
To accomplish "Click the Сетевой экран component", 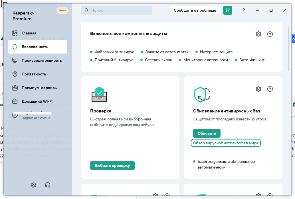I will click(156, 60).
